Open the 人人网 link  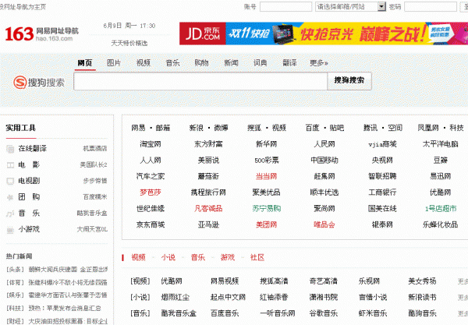tap(151, 161)
